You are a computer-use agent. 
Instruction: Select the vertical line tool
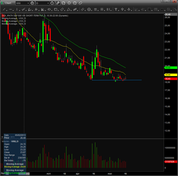point(17,9)
